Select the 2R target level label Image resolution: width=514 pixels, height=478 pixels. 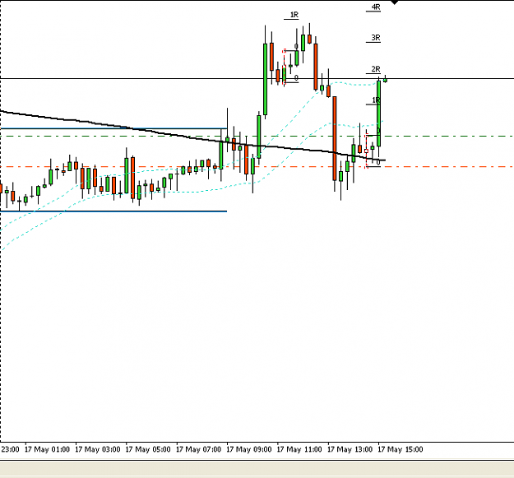376,69
